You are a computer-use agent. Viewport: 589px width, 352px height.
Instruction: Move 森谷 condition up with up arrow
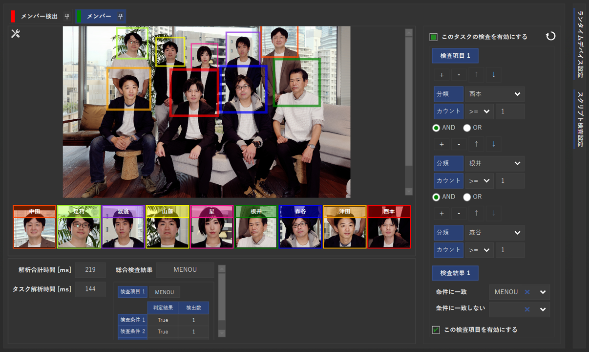[x=476, y=214]
